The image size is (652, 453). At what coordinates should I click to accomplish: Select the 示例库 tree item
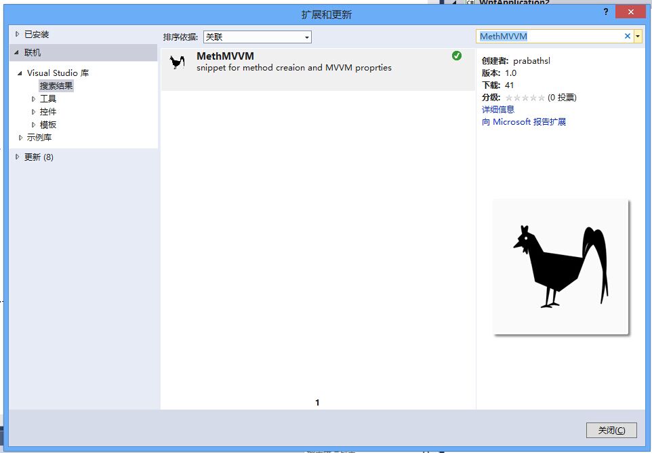[39, 138]
